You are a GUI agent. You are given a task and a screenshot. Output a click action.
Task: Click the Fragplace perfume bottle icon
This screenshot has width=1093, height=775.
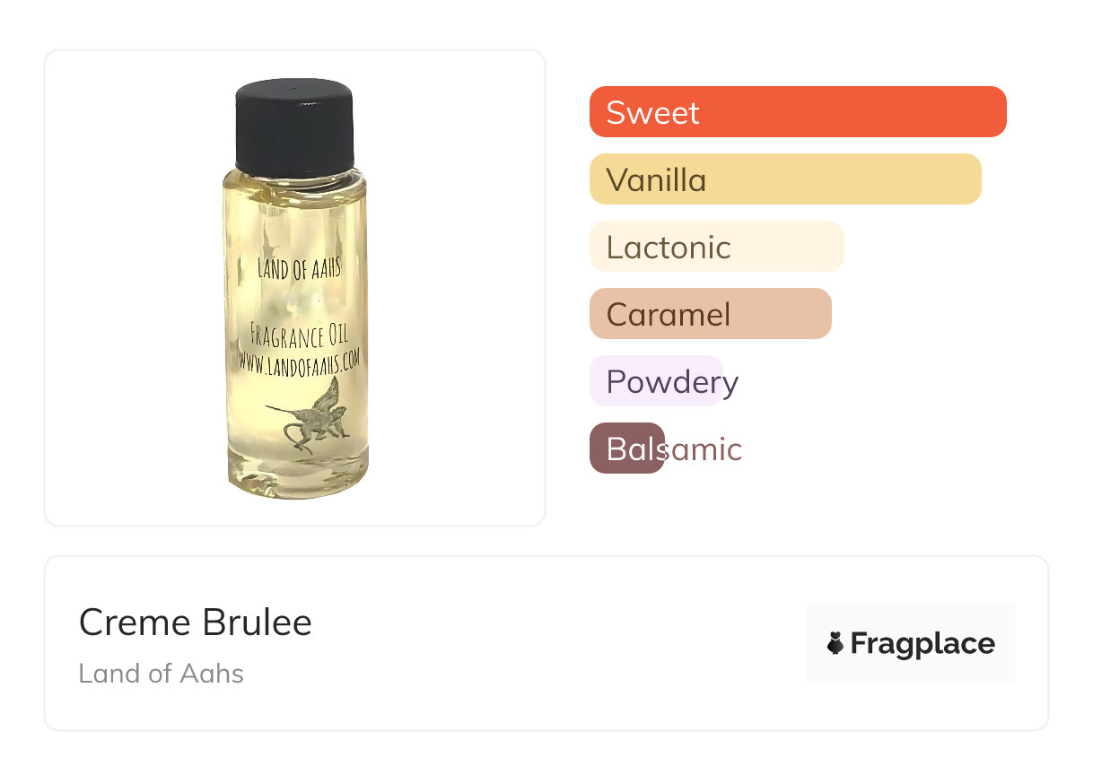[835, 643]
